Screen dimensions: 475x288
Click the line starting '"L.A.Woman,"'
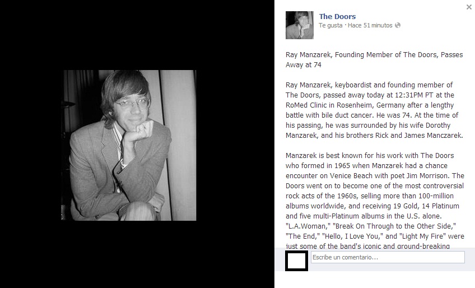click(x=371, y=226)
